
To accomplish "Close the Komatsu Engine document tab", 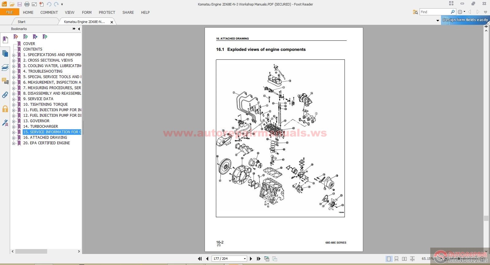I will click(112, 22).
